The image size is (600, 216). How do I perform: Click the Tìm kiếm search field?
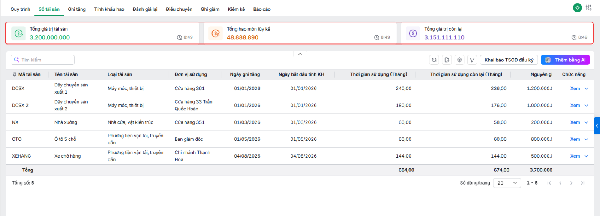tap(43, 60)
